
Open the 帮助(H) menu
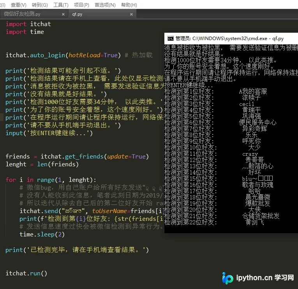tap(129, 5)
